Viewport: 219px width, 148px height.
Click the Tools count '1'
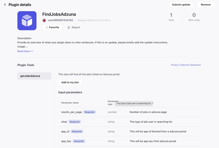pos(171,15)
